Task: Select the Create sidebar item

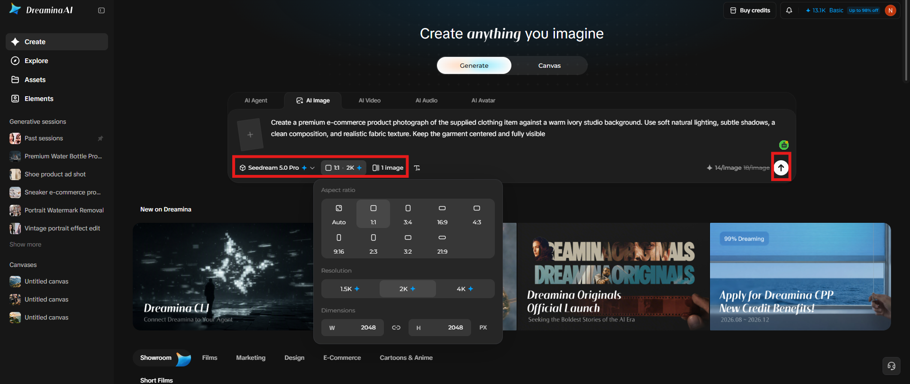Action: click(x=57, y=42)
